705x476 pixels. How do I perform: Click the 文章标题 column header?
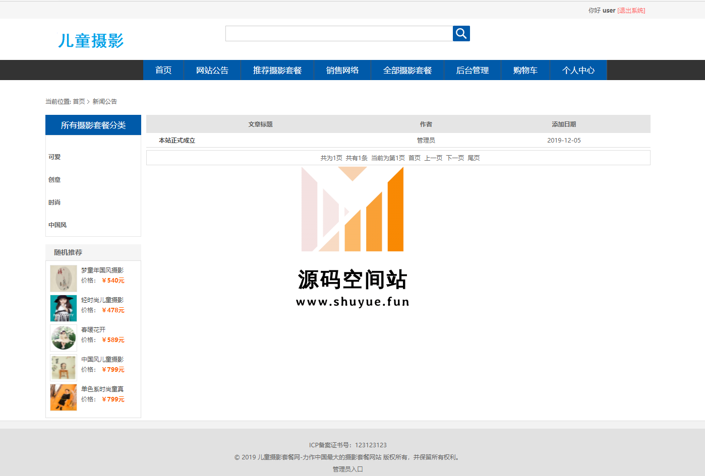[260, 124]
